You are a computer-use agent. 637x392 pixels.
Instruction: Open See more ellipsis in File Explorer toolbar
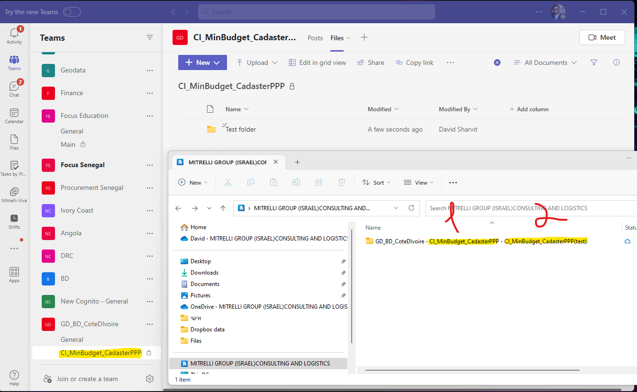click(x=453, y=182)
